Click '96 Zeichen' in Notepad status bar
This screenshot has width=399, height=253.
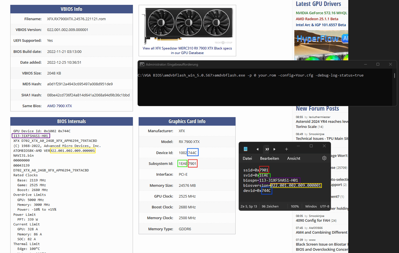coord(270,206)
